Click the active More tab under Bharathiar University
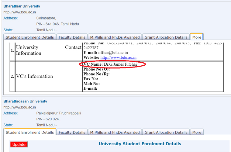Viewport: 231px width, 152px height. (x=197, y=37)
